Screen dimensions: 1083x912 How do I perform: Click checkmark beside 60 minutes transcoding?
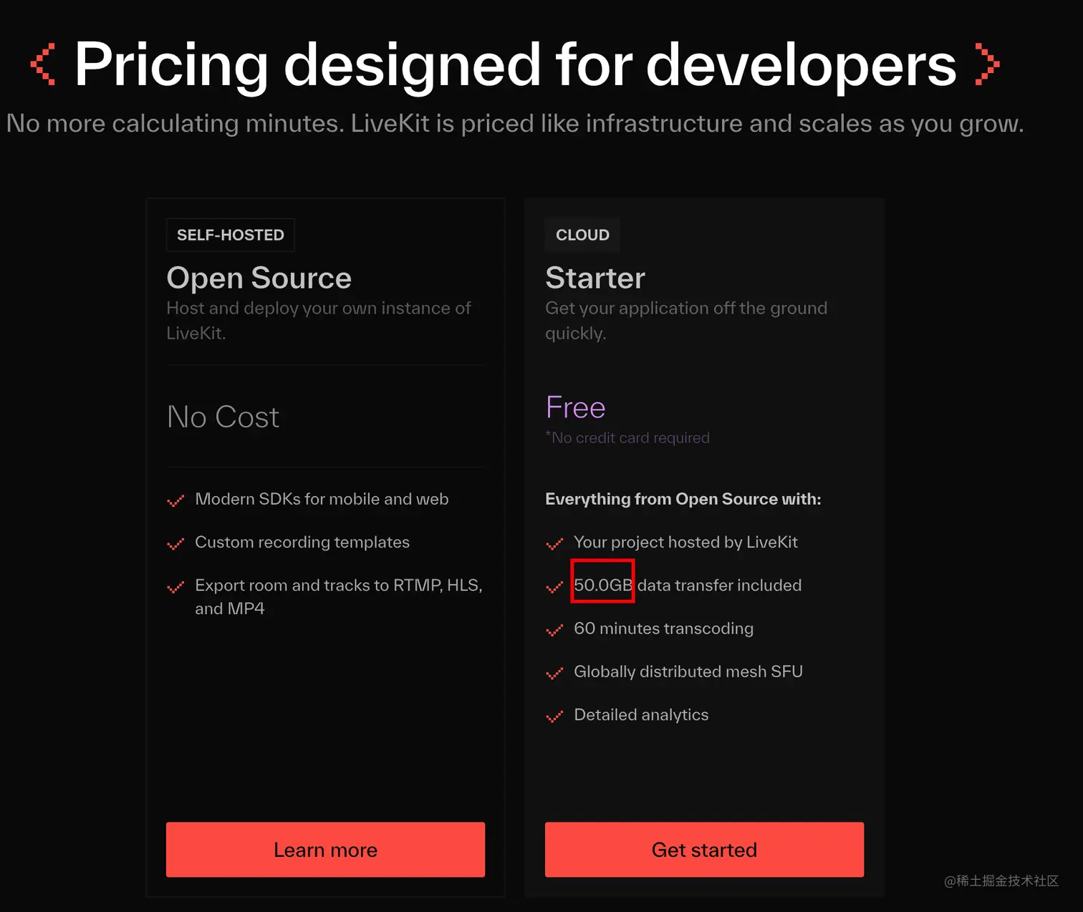pos(554,631)
